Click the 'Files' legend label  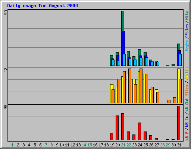coord(187,29)
